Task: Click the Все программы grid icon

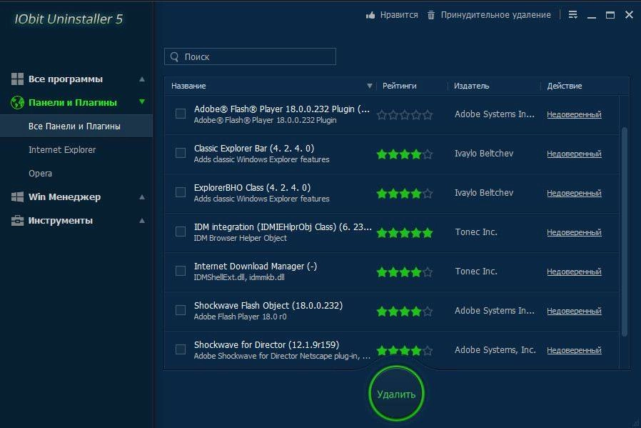Action: 17,79
